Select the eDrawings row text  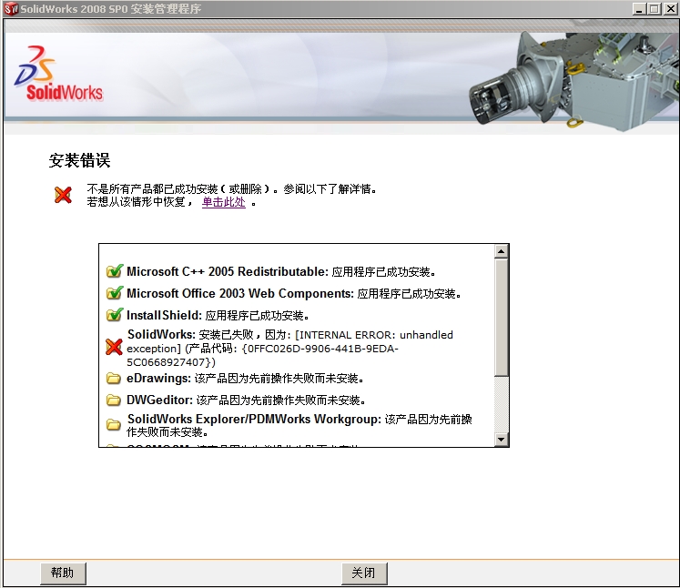245,378
